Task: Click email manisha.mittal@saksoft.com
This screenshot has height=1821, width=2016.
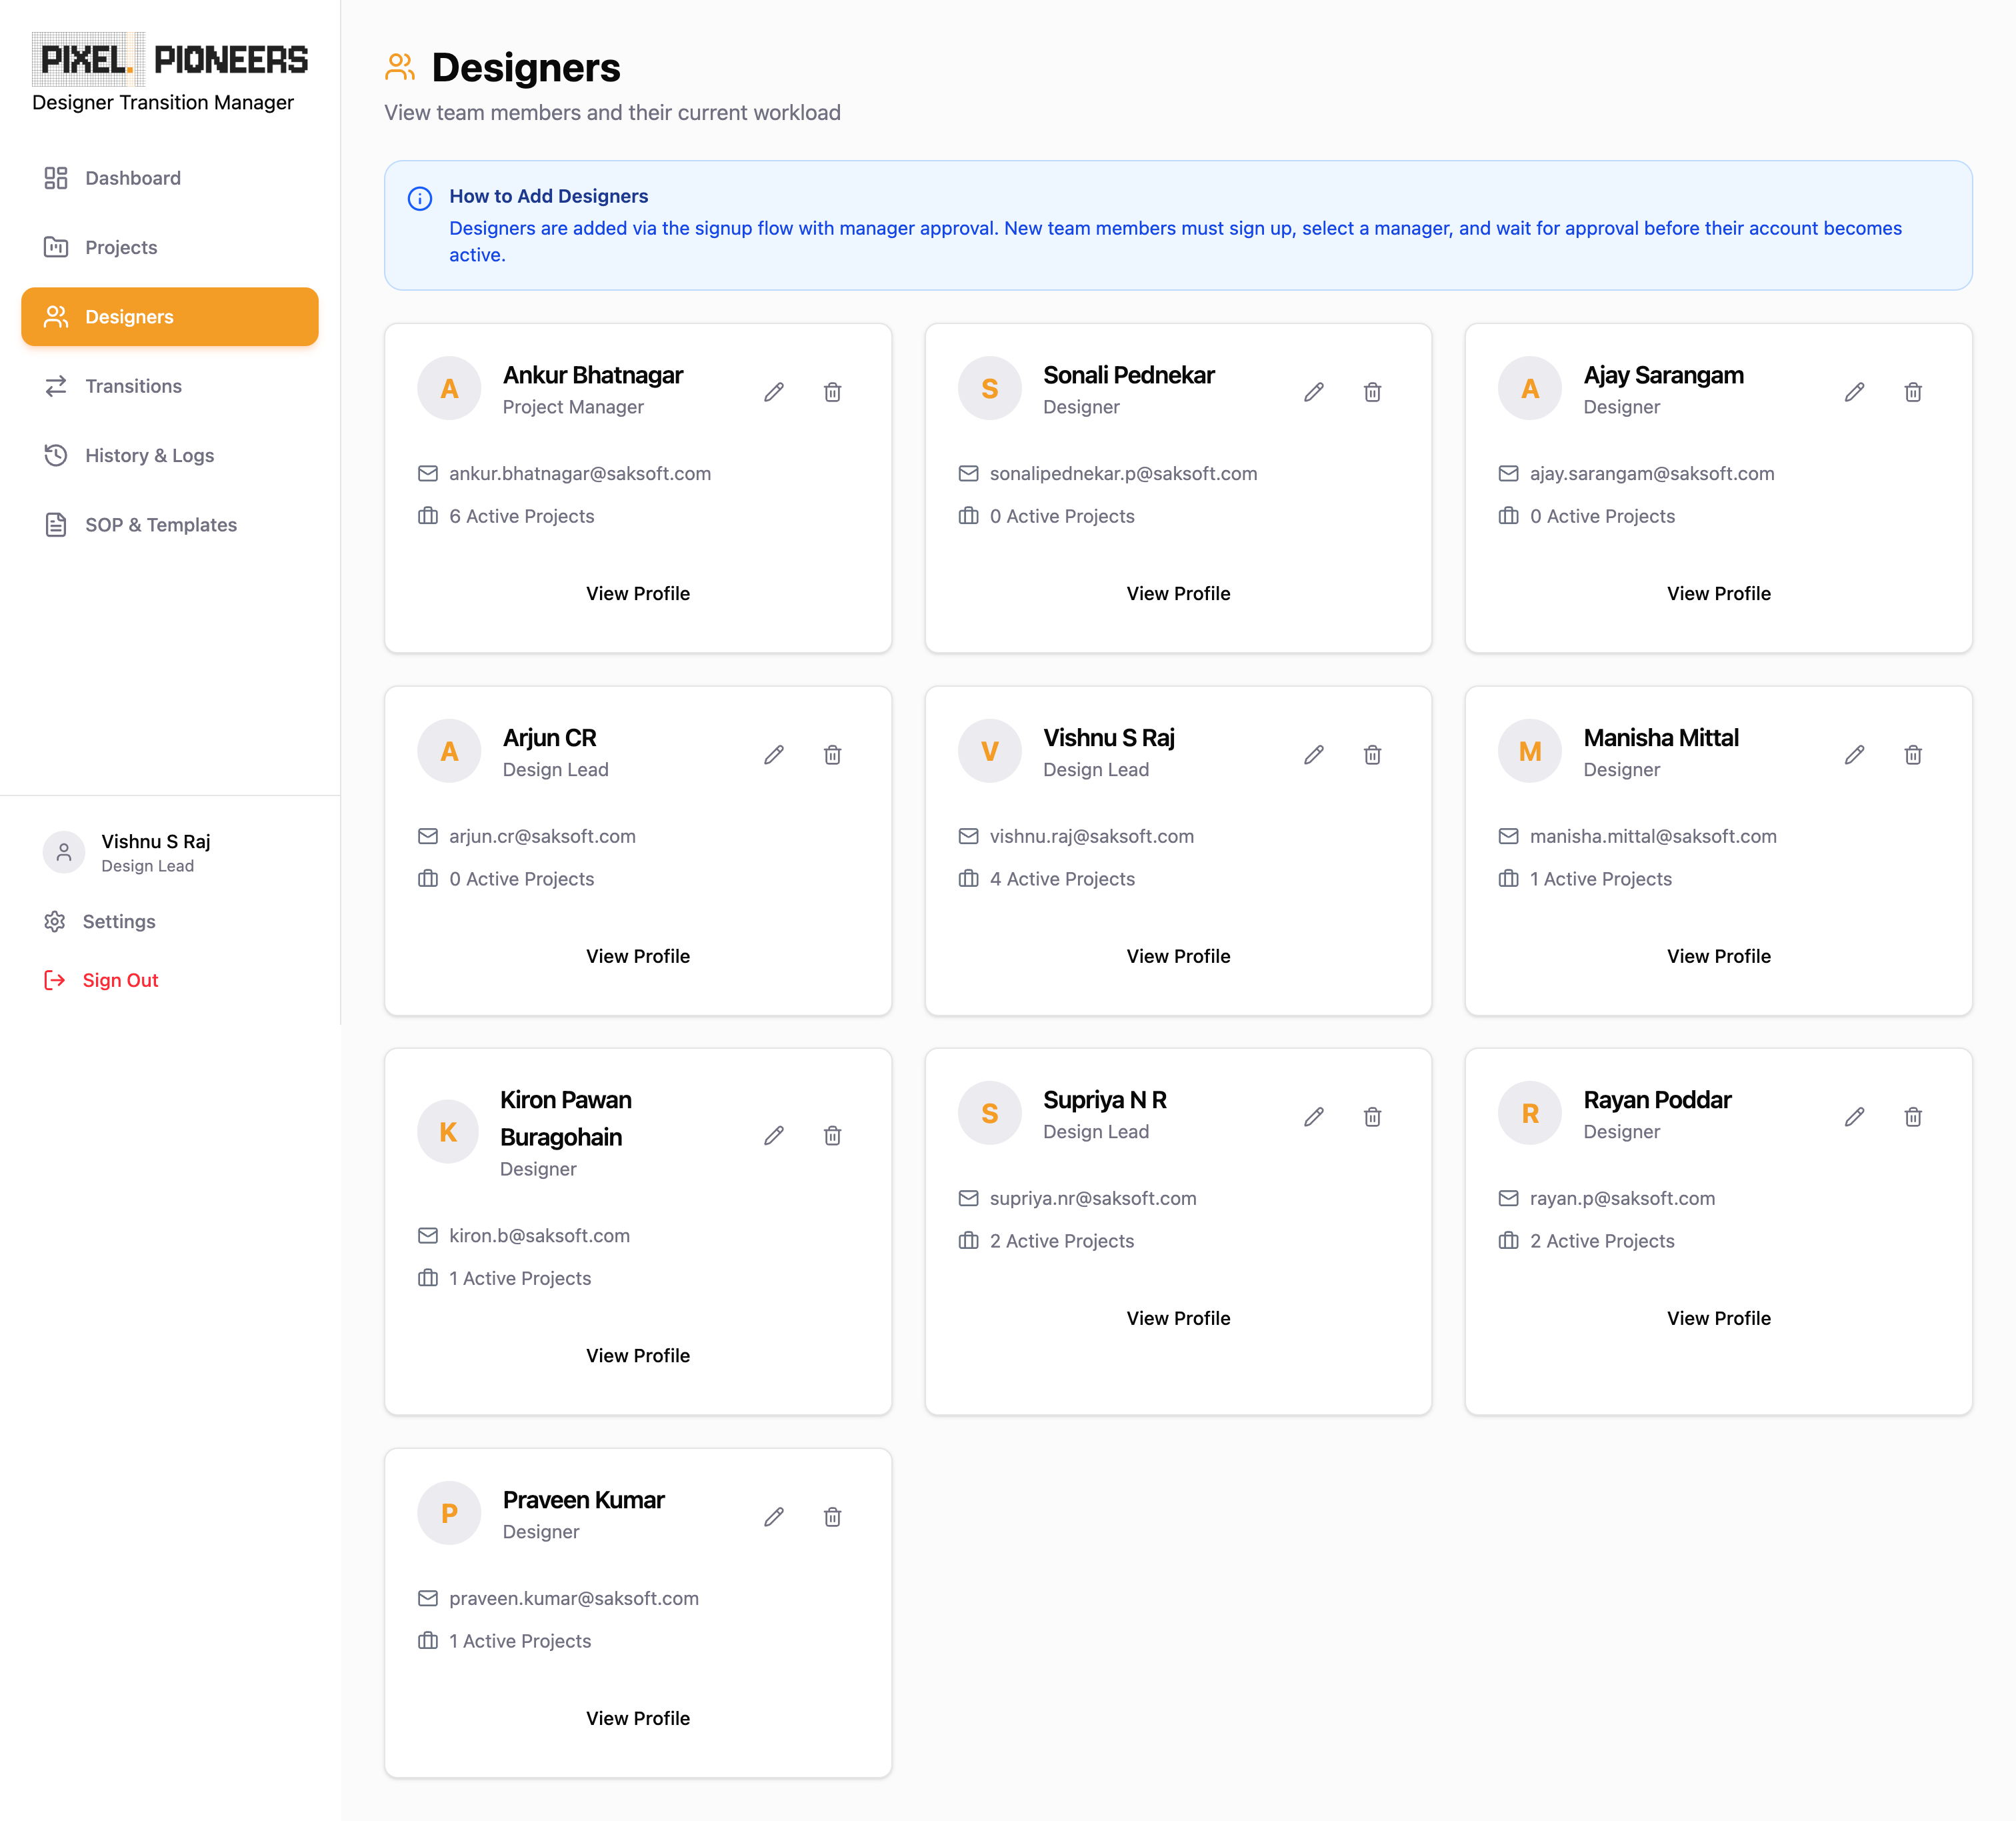Action: point(1653,836)
